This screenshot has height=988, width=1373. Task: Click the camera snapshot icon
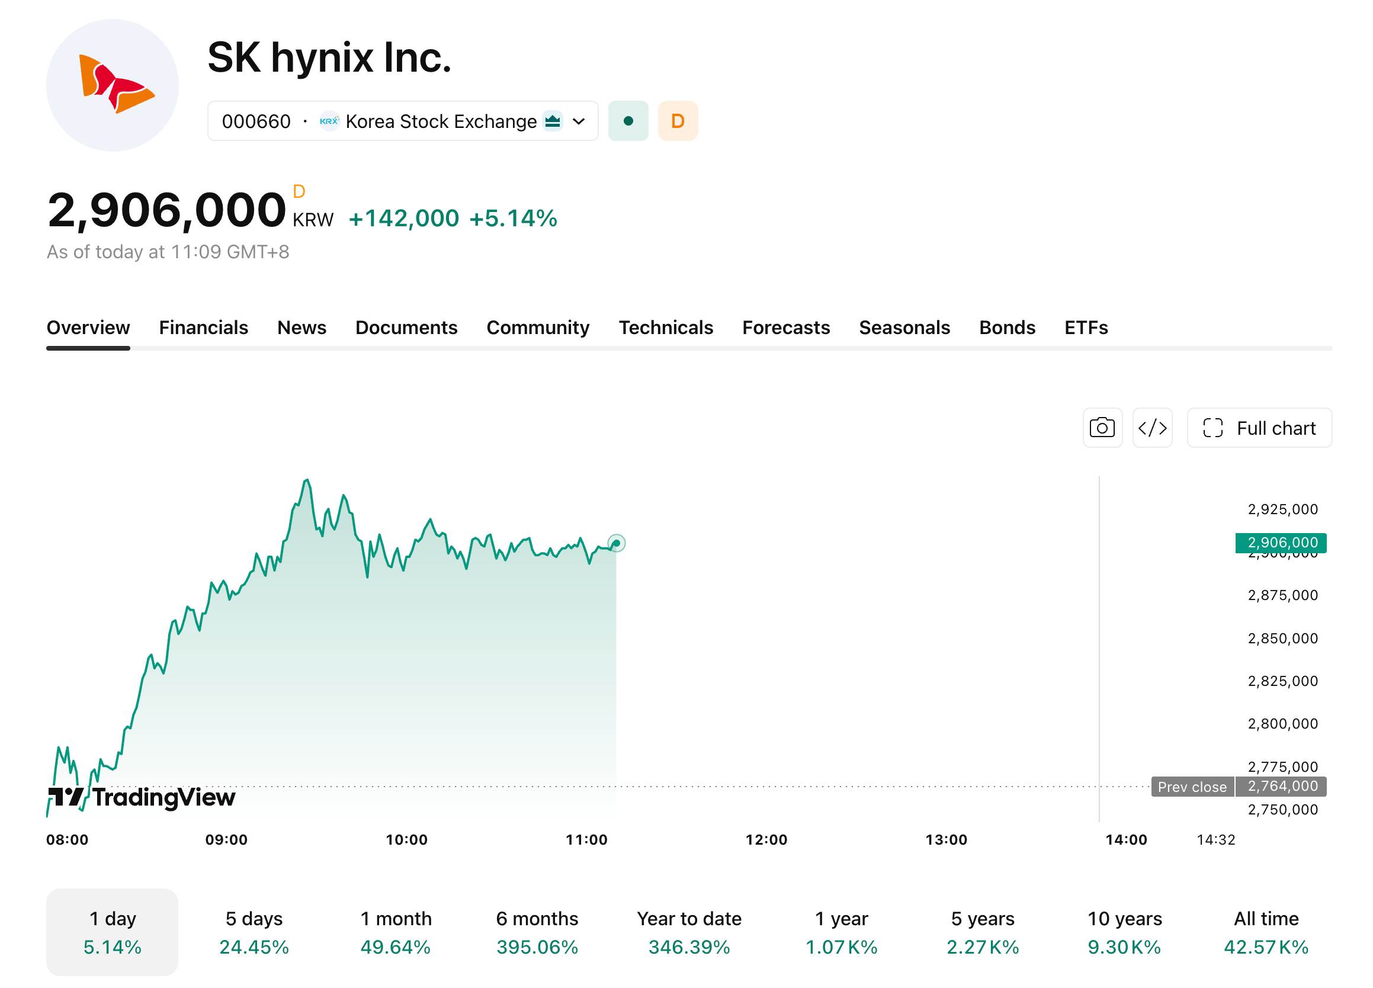pos(1102,428)
